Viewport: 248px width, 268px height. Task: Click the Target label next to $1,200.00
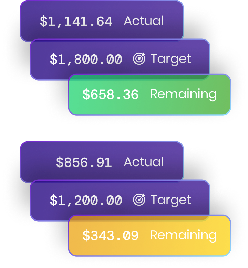[x=171, y=200]
